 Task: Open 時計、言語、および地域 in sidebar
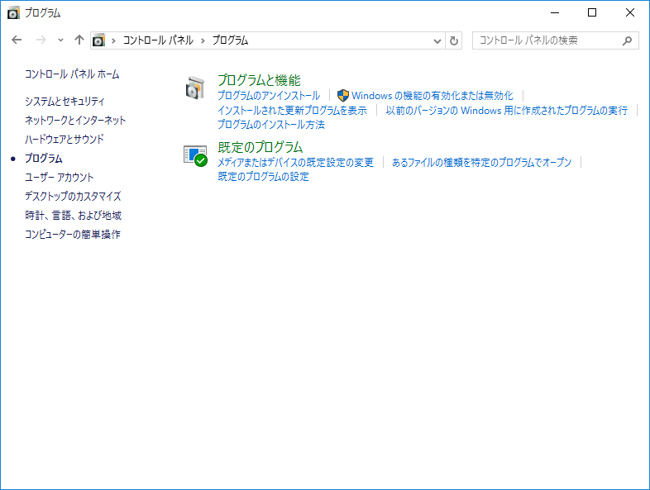tap(73, 216)
